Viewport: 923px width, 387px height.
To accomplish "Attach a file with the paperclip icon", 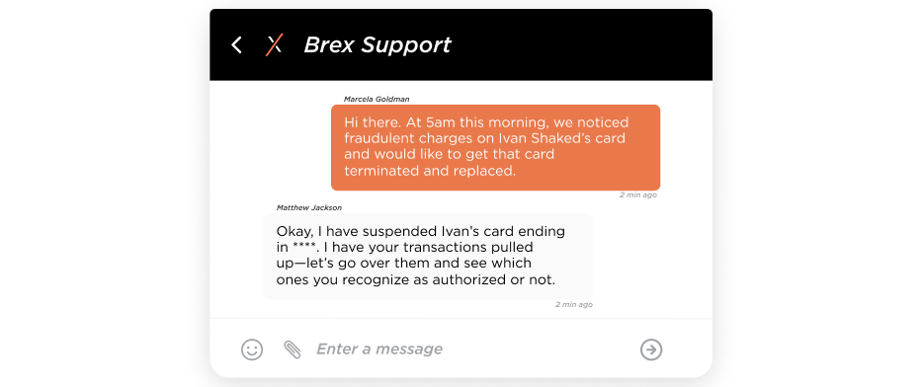I will coord(292,349).
